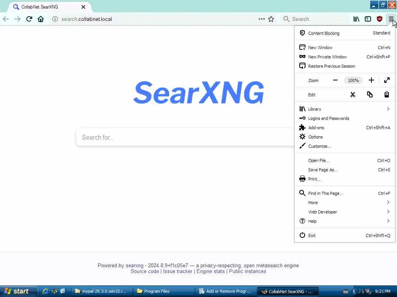Image resolution: width=397 pixels, height=297 pixels.
Task: Open a New Private Window
Action: (345, 57)
